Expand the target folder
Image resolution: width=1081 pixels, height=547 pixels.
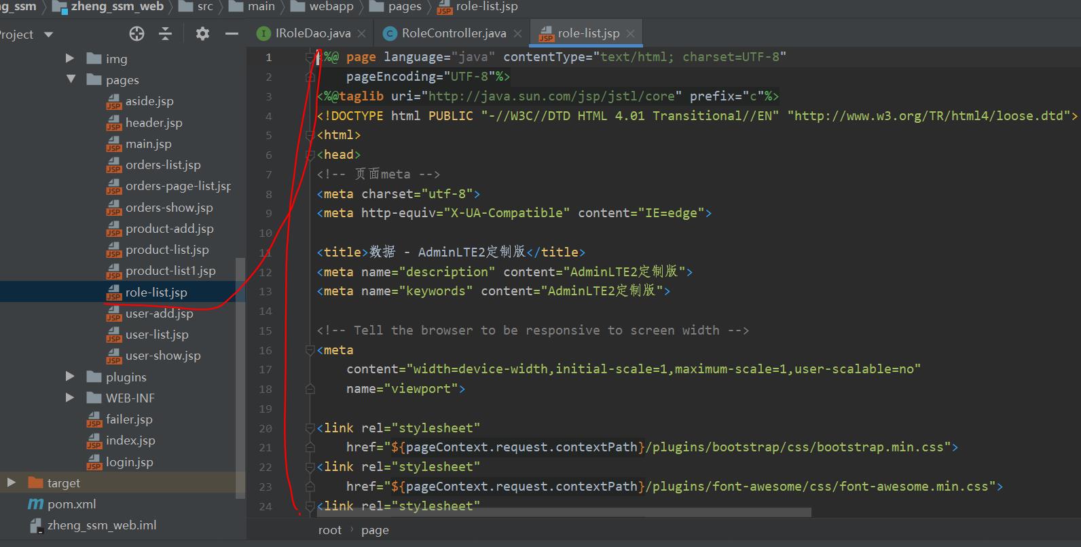point(12,483)
